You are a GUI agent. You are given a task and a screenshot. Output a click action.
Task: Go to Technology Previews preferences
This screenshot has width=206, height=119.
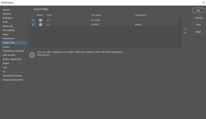[x=12, y=76]
